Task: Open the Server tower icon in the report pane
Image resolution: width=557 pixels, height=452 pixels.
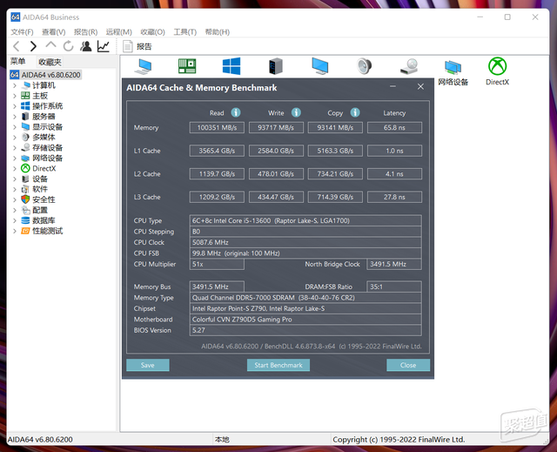Action: tap(276, 66)
